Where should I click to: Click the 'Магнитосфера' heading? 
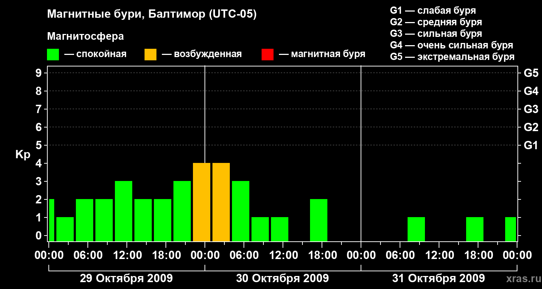86,36
